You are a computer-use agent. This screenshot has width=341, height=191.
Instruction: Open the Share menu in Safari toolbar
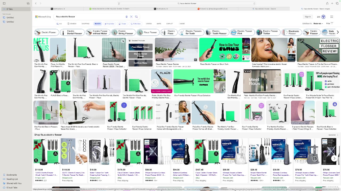[x=327, y=3]
